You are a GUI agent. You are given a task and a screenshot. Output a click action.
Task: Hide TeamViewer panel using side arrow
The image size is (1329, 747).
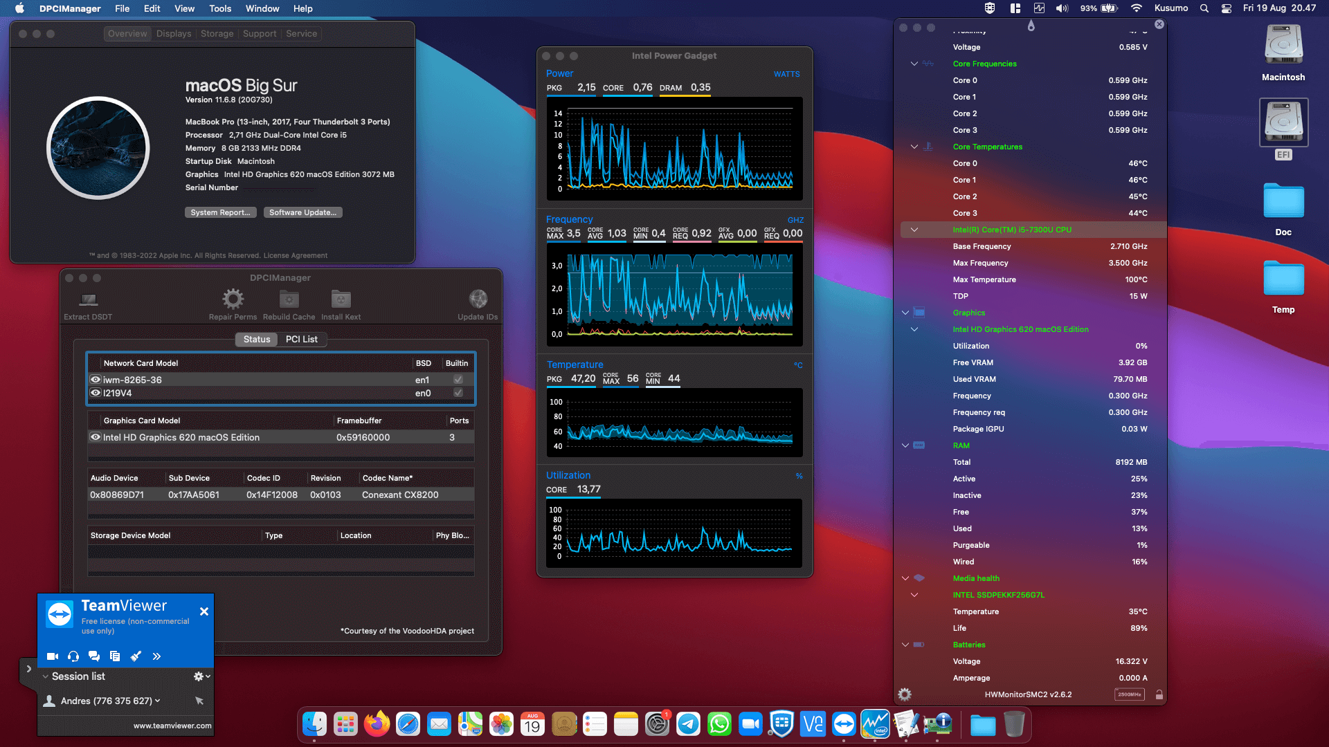click(28, 669)
